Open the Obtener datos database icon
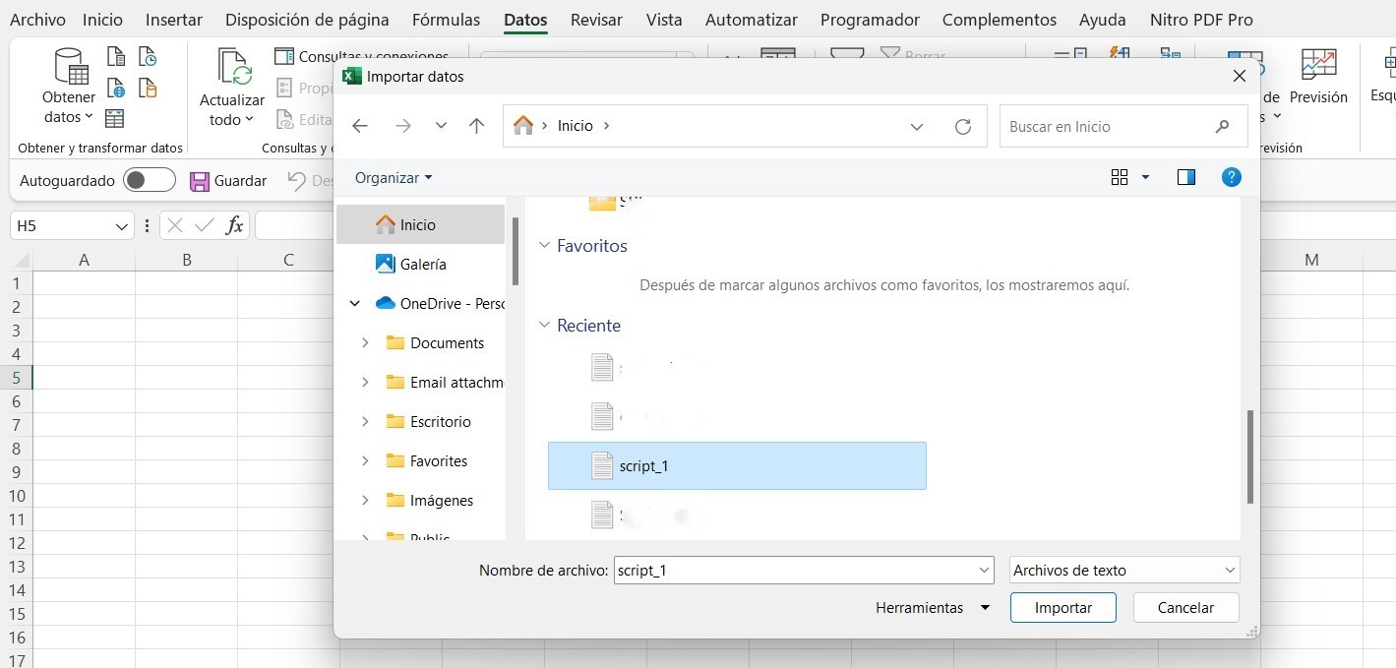Screen dimensions: 1396x668 pyautogui.click(x=69, y=66)
